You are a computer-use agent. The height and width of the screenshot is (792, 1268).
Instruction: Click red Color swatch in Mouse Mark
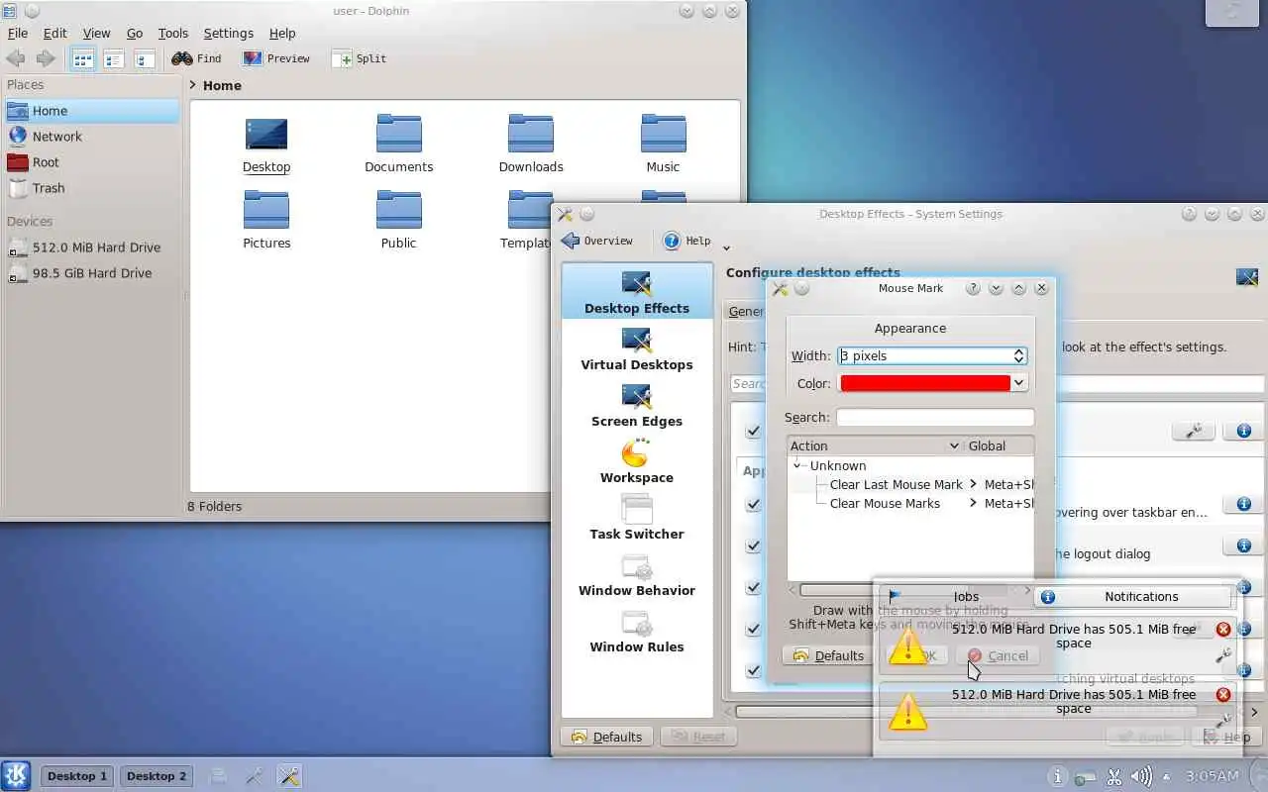click(x=925, y=383)
